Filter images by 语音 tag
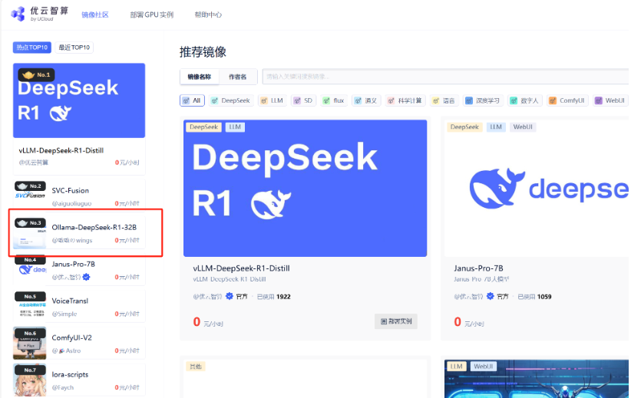The width and height of the screenshot is (631, 398). pos(444,100)
